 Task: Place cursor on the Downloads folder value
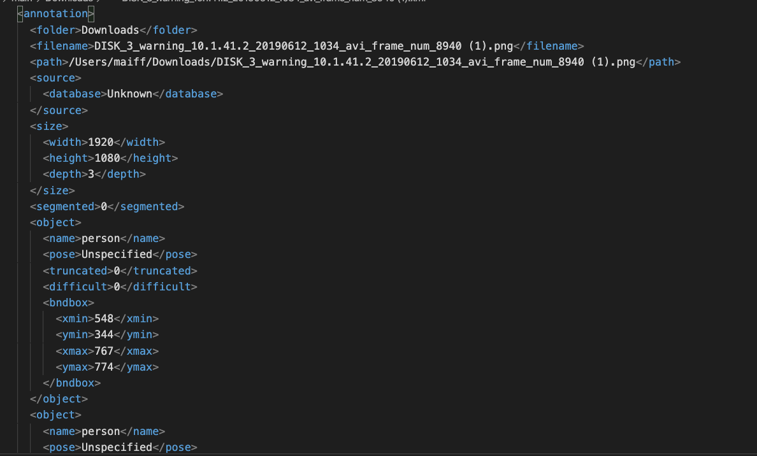tap(110, 30)
